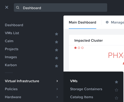Click the magnifier search icon
This screenshot has height=102, width=124.
(18, 8)
